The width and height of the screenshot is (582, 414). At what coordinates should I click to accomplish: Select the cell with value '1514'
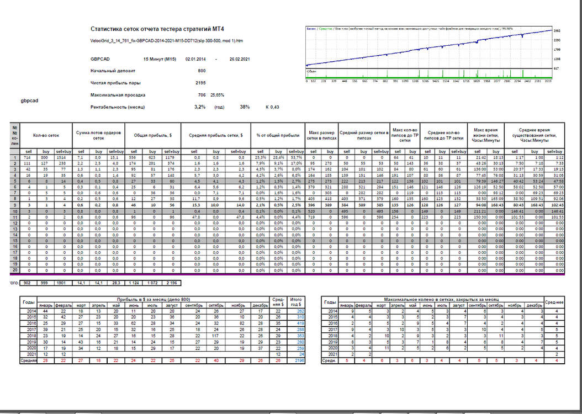(64, 158)
